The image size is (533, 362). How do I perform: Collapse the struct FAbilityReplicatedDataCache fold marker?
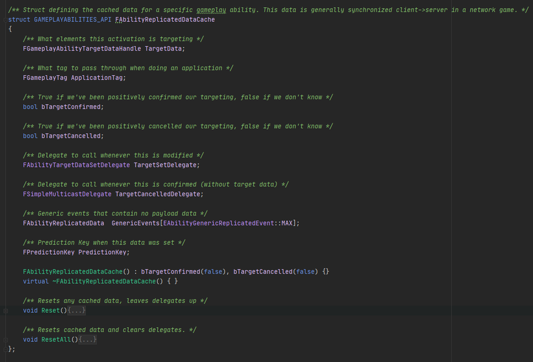(x=5, y=20)
